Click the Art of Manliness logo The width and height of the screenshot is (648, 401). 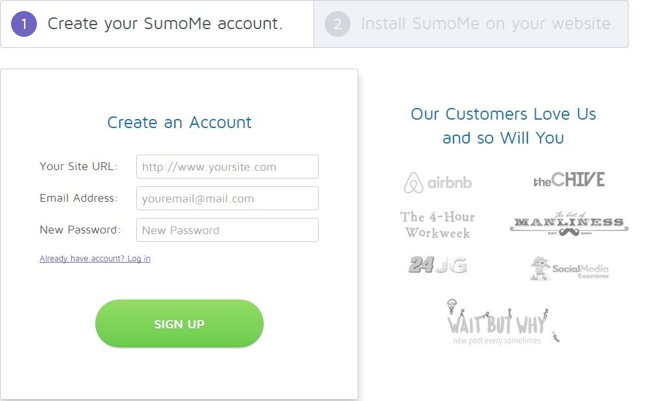(x=568, y=222)
